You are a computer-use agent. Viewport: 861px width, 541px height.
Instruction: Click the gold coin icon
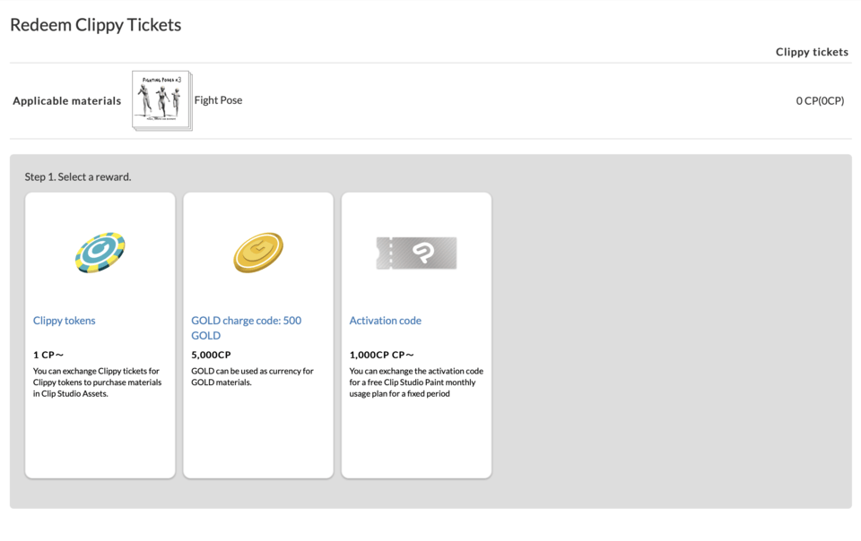258,253
